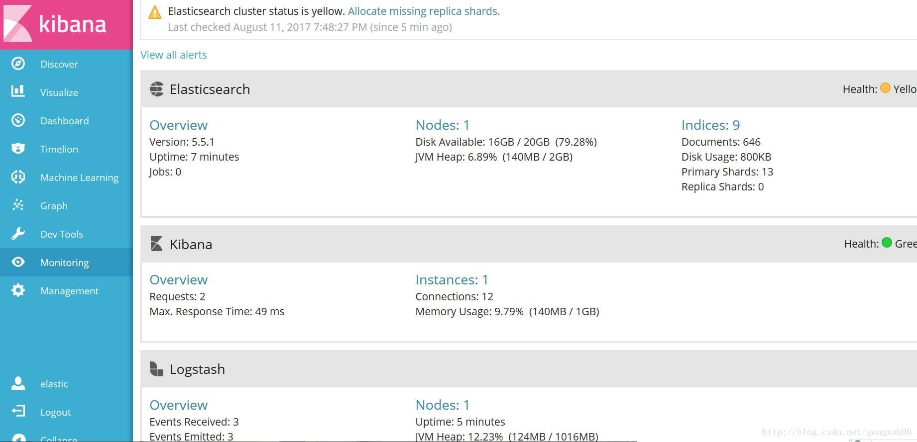Click the Allocate missing replica shards link

click(x=424, y=11)
